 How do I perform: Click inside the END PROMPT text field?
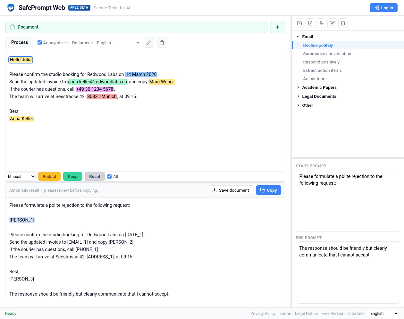pyautogui.click(x=348, y=273)
